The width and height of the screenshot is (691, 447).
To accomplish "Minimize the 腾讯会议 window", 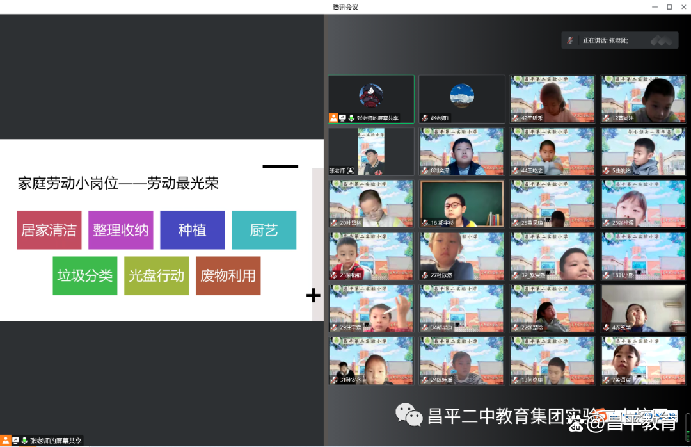I will [655, 7].
